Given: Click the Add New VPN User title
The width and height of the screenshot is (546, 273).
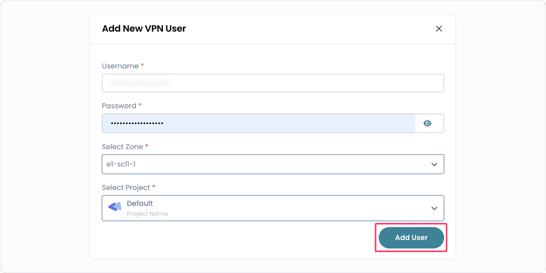Looking at the screenshot, I should coord(144,28).
